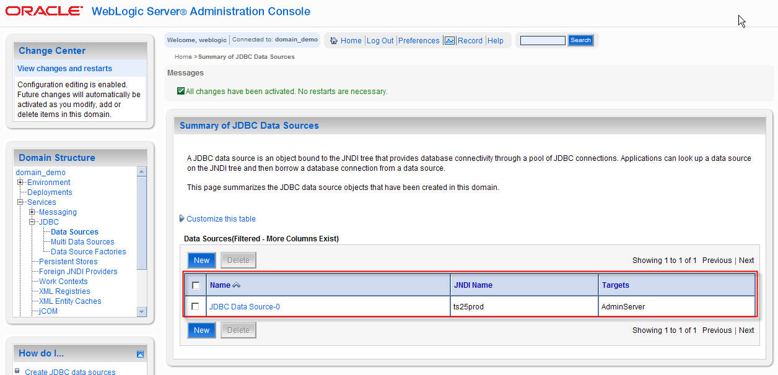Click the Targets column header
Screen dimensions: 778x375
(615, 285)
